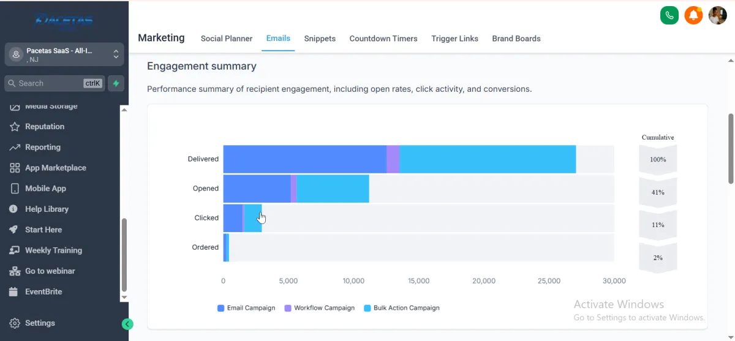Open Reporting in the sidebar

43,148
